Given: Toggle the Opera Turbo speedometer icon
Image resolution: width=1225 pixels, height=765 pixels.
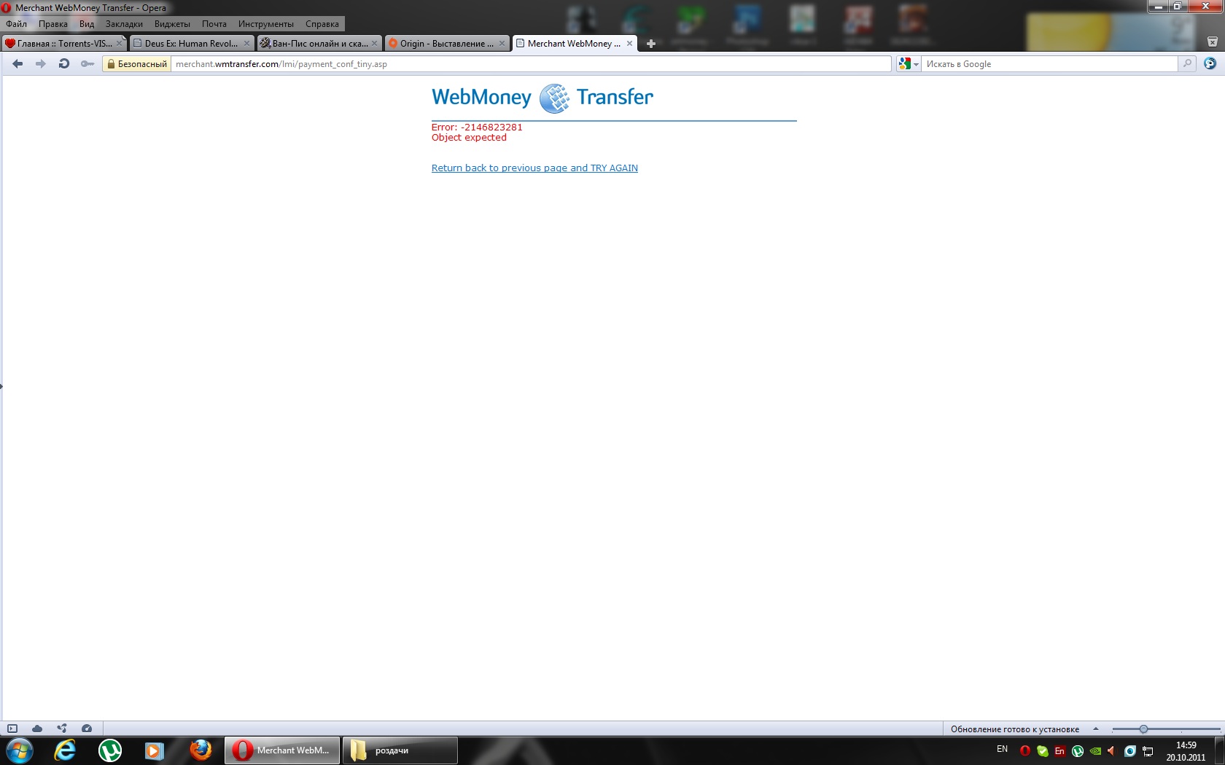Looking at the screenshot, I should 87,729.
